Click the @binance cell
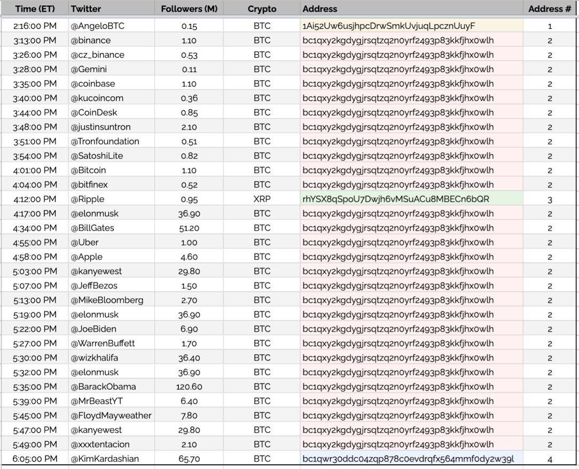This screenshot has width=579, height=469. pyautogui.click(x=111, y=40)
